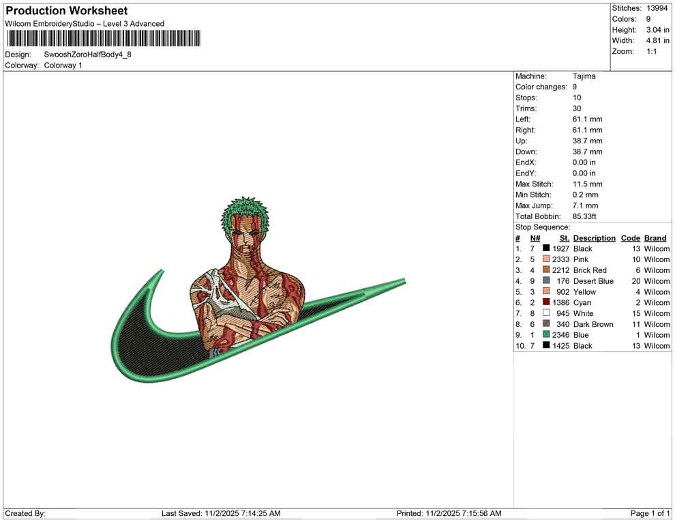This screenshot has height=520, width=675.
Task: Click the Black swatch in stop sequence row 1
Action: tap(545, 248)
